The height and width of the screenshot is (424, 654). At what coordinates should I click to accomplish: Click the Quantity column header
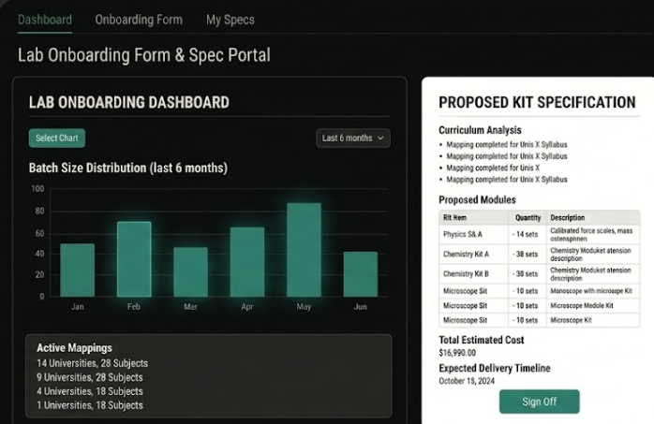click(528, 217)
